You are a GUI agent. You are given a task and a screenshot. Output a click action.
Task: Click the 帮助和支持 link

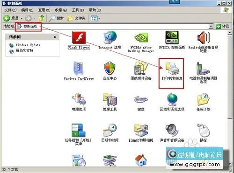[24, 50]
